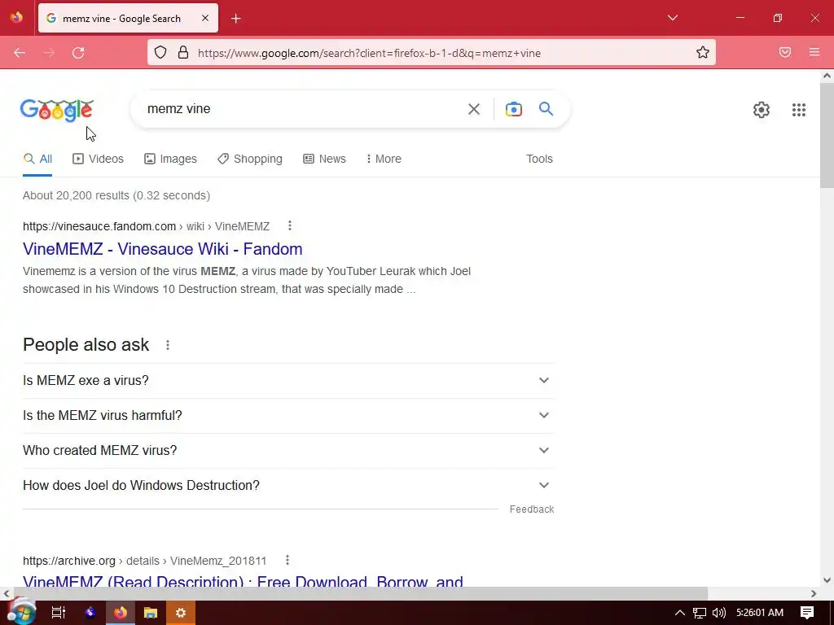Select the All results tab

click(x=37, y=159)
